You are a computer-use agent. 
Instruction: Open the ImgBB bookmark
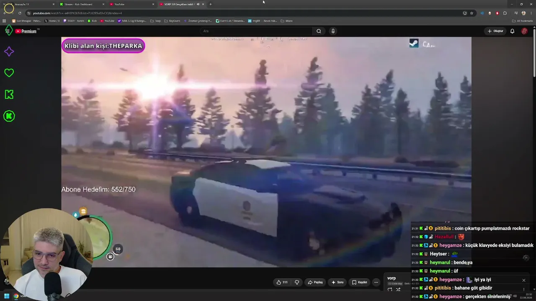click(x=263, y=20)
